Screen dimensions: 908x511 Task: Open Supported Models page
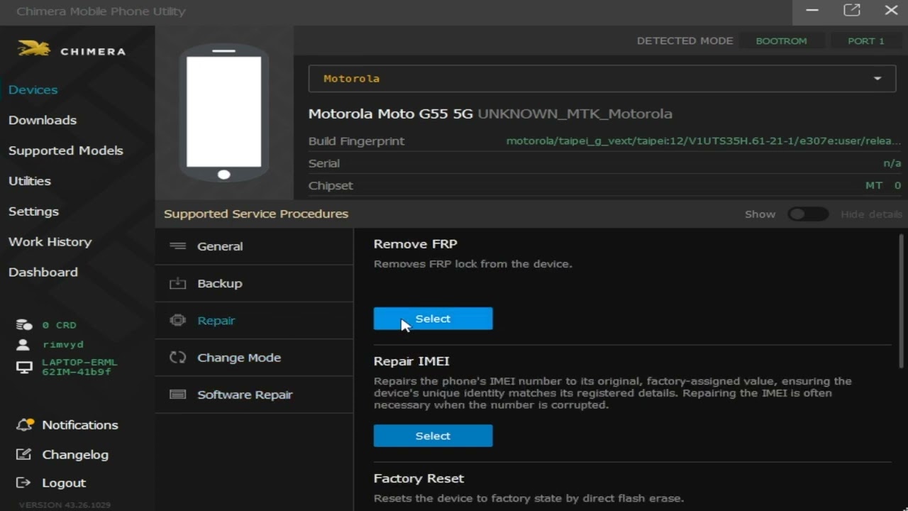66,150
